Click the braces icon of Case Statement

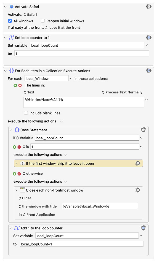17,130
